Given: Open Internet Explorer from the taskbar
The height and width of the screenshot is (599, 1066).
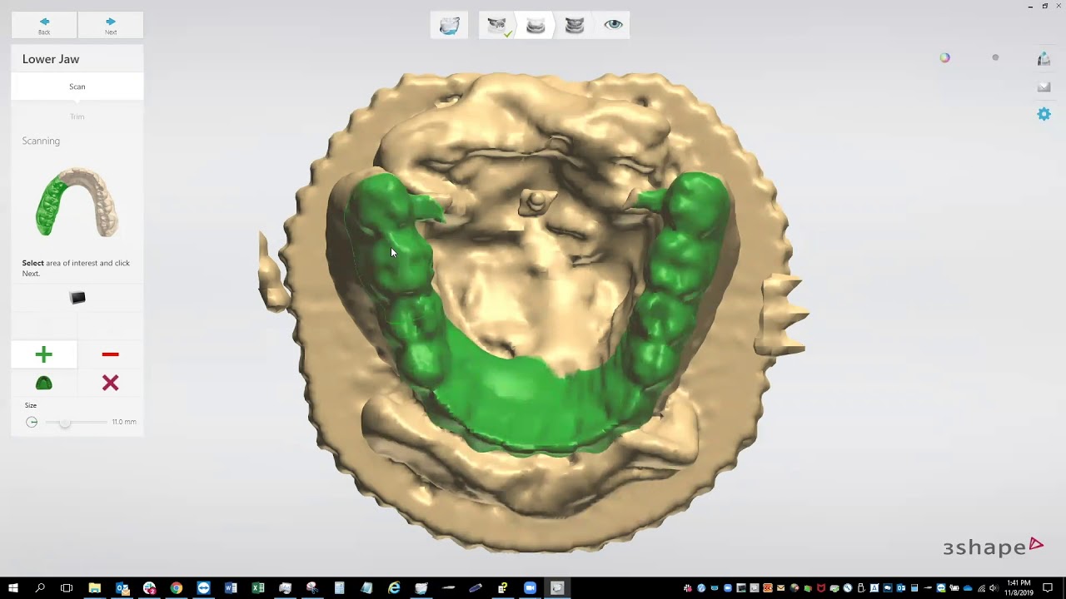Looking at the screenshot, I should coord(394,588).
